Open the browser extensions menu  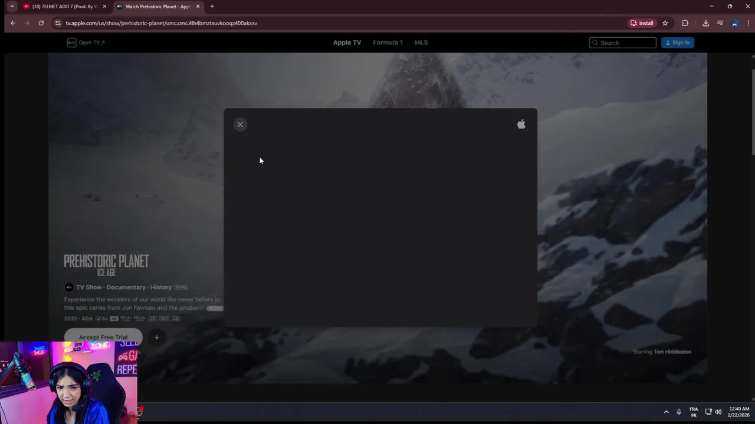click(x=685, y=23)
